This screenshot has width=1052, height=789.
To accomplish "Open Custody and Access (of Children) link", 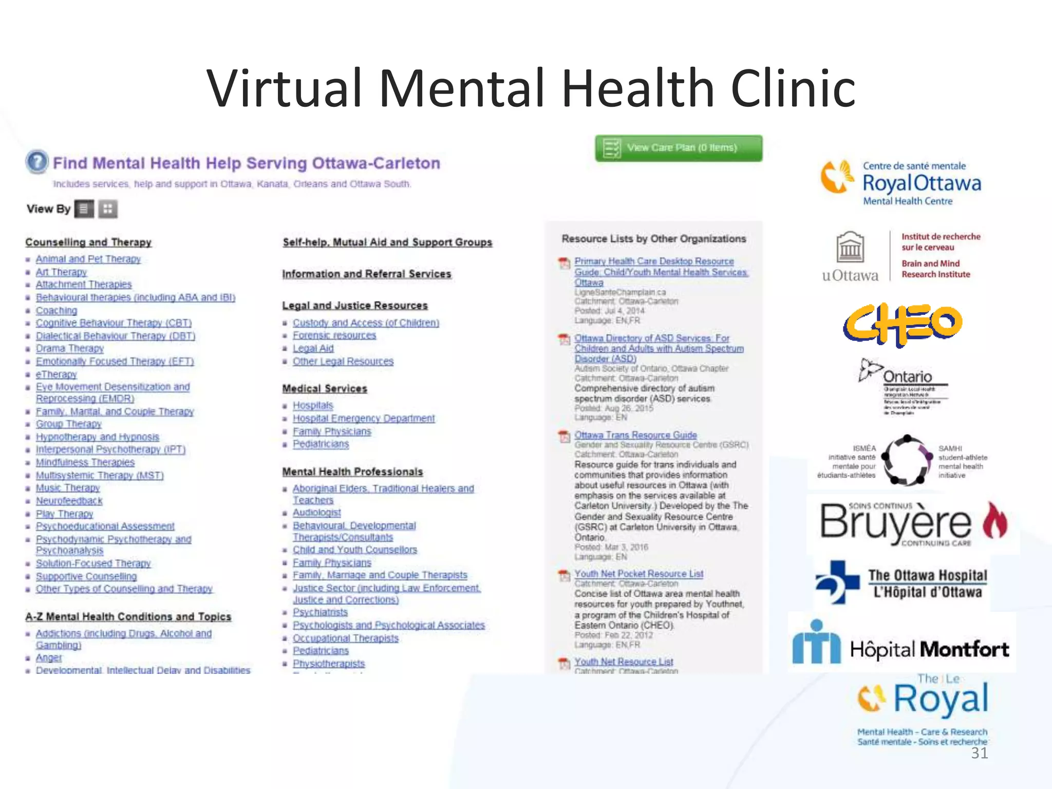I will pos(366,323).
